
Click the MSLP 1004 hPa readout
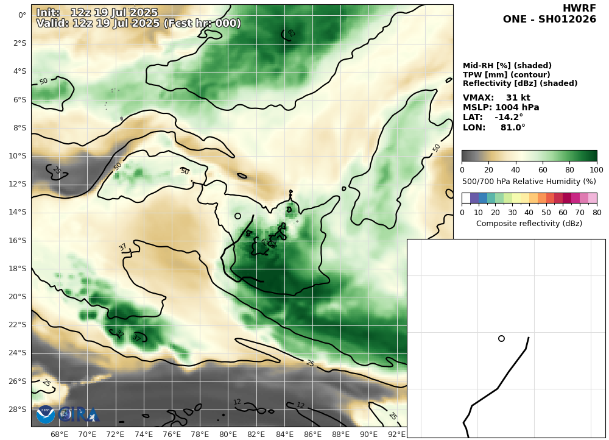pos(501,107)
